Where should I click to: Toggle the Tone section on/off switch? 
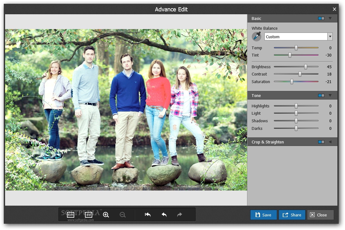coord(321,95)
